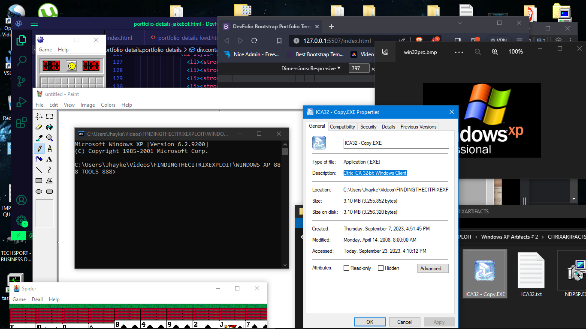Viewport: 586px width, 329px height.
Task: Choose the Curve tool in Paint
Action: tap(50, 170)
